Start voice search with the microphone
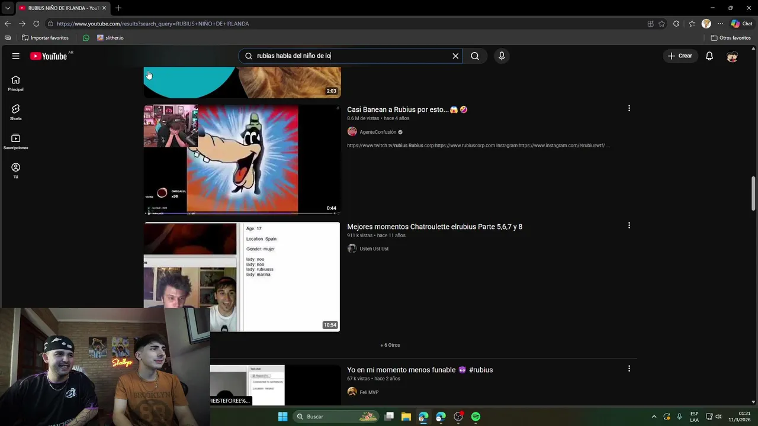This screenshot has width=758, height=426. pos(502,56)
